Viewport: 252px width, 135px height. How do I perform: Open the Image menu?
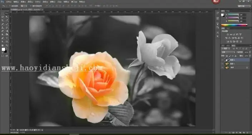(x=23, y=1)
